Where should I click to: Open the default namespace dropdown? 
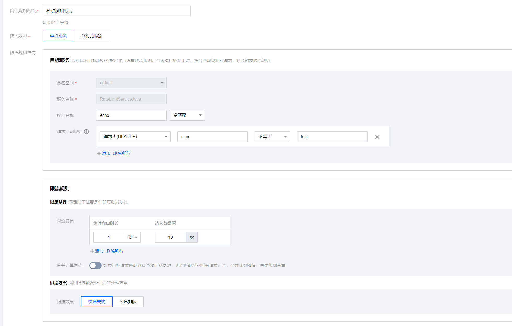[x=131, y=83]
